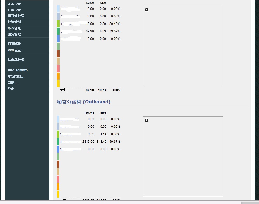Image resolution: width=259 pixels, height=204 pixels.
Task: Go to 通訊埠轉送 settings
Action: 16,16
